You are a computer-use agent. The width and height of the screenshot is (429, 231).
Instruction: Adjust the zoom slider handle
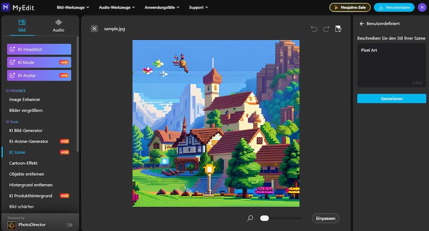click(264, 218)
